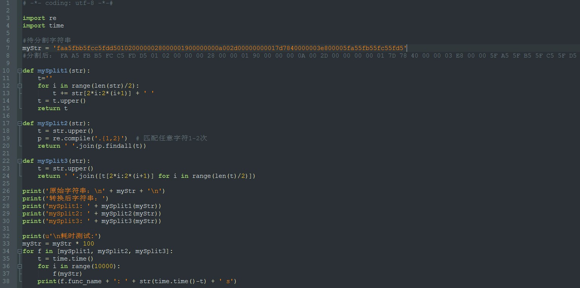Collapse the mySplit1 function fold marker
This screenshot has width=580, height=288.
pyautogui.click(x=20, y=71)
